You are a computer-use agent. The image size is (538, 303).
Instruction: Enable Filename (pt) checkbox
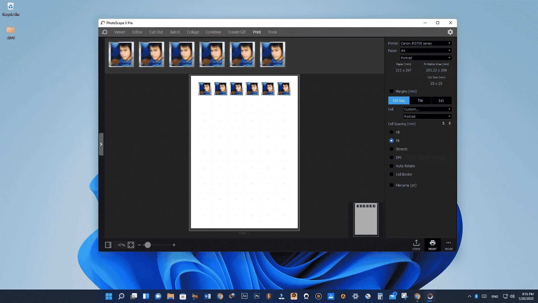[x=391, y=185]
